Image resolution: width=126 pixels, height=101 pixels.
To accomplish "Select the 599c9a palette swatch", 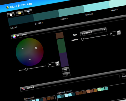I will 71,11.
